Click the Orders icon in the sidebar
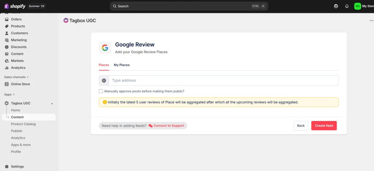374x171 pixels. tap(7, 19)
